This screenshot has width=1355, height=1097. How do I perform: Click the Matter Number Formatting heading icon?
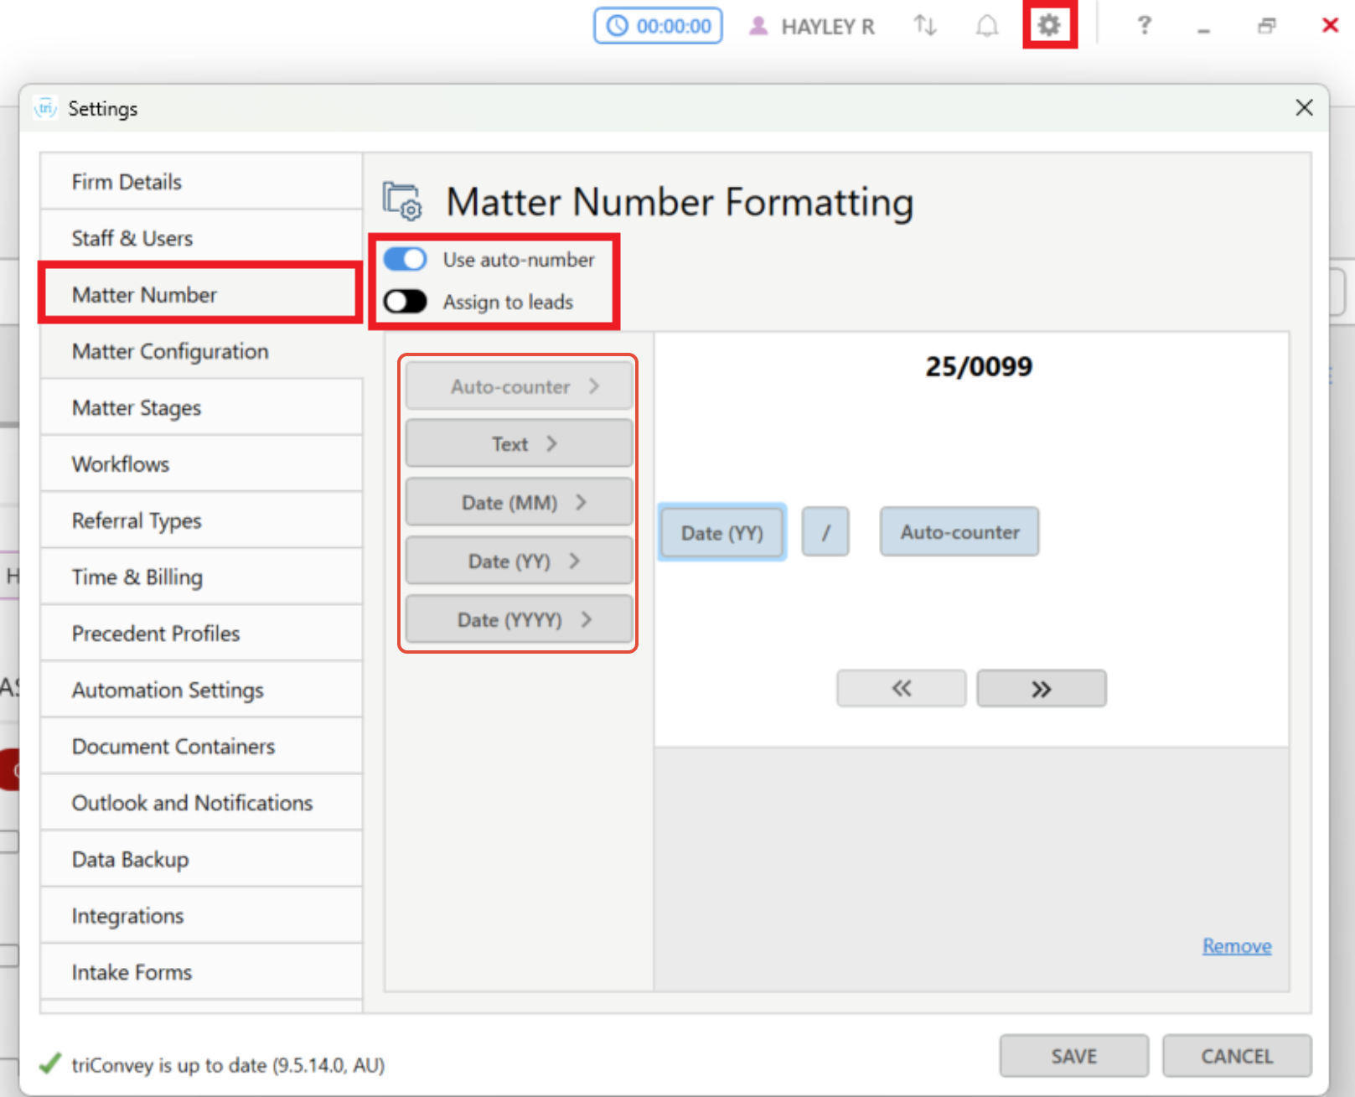coord(403,201)
